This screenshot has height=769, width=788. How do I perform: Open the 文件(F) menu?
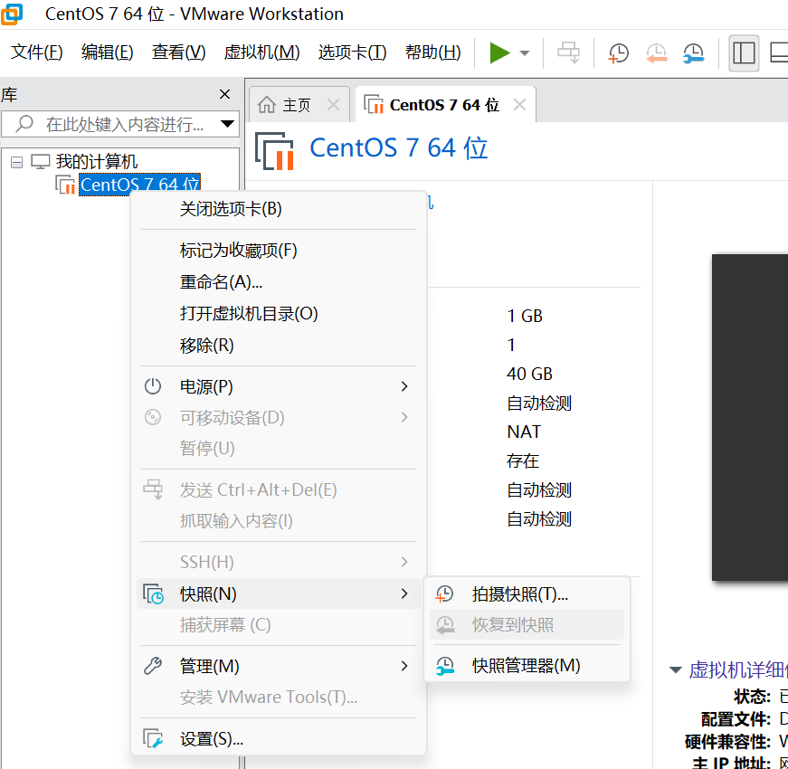[x=37, y=52]
